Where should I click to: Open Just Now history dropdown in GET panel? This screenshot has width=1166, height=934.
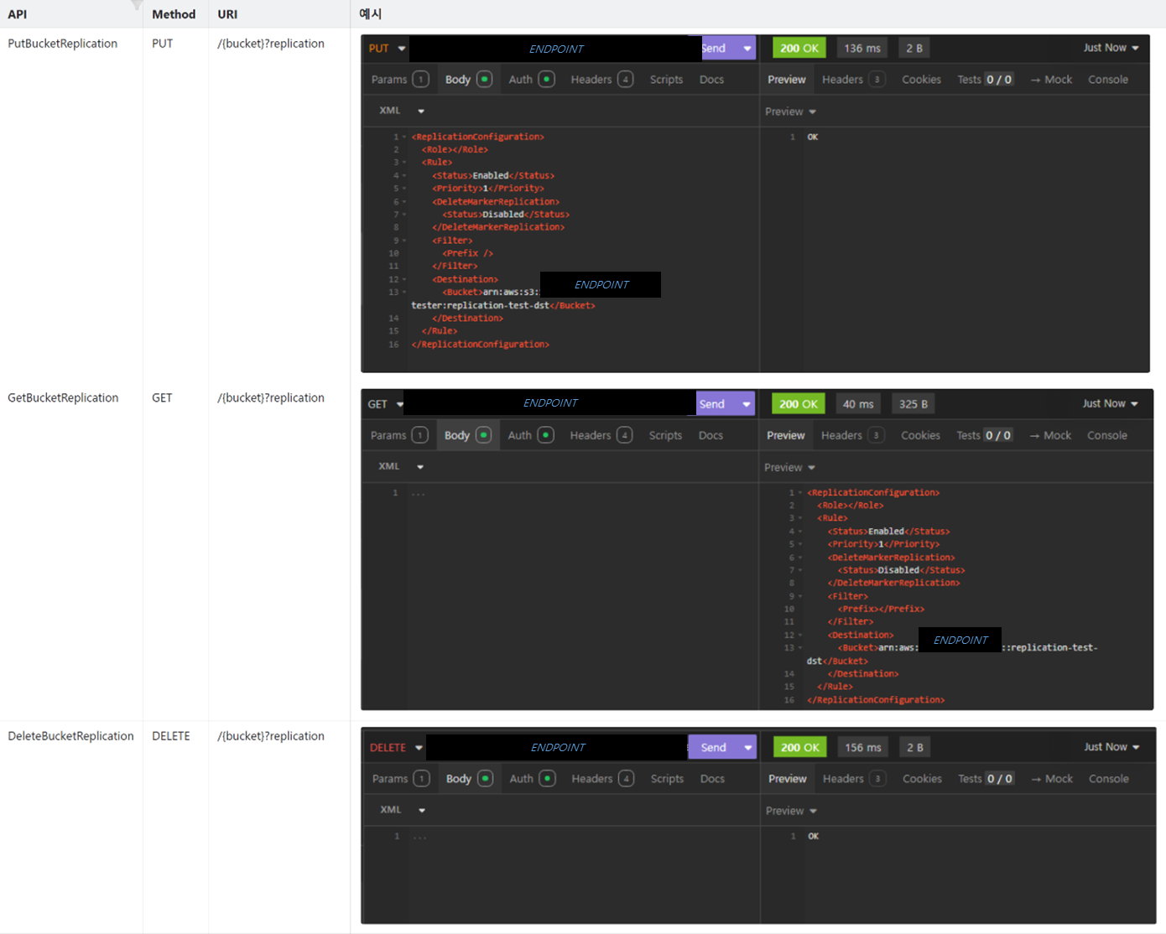1110,403
